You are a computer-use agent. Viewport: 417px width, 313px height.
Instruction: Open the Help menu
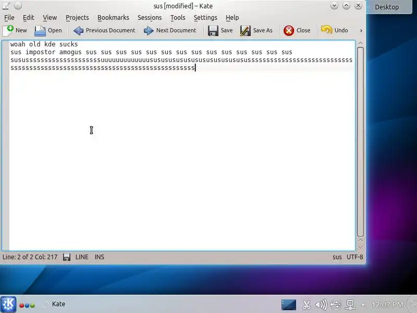[232, 18]
